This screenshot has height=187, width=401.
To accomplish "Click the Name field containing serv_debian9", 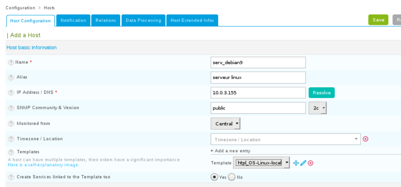I will (x=258, y=62).
